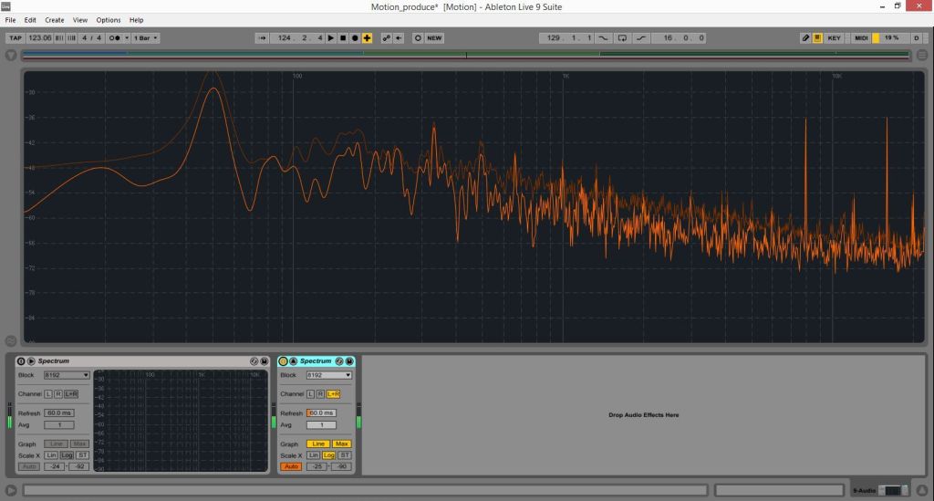The image size is (934, 501).
Task: Open Block size dropdown in first Spectrum
Action: pyautogui.click(x=67, y=375)
